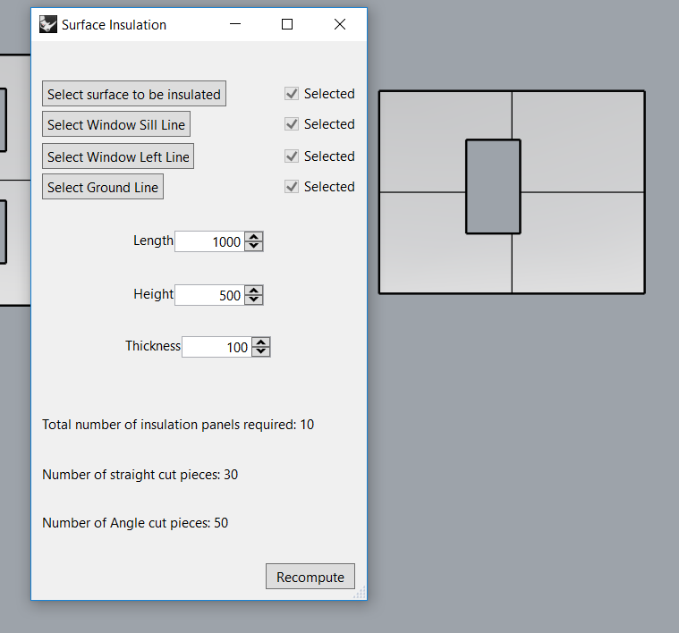679x633 pixels.
Task: Click Select Ground Line button
Action: [103, 187]
